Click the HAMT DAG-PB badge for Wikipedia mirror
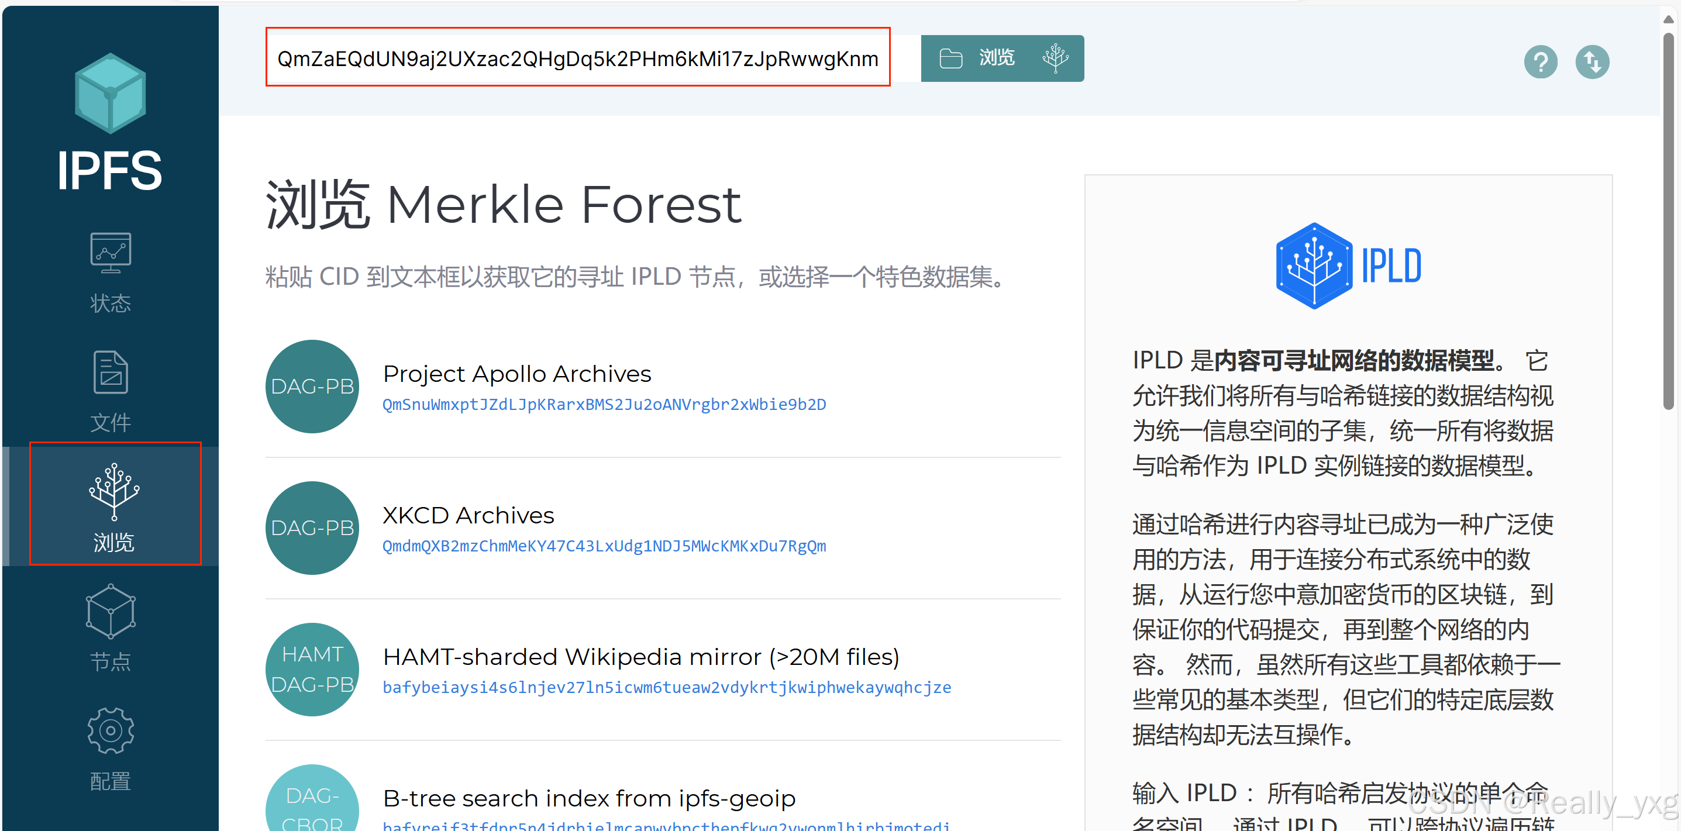Viewport: 1681px width, 831px height. coord(312,669)
